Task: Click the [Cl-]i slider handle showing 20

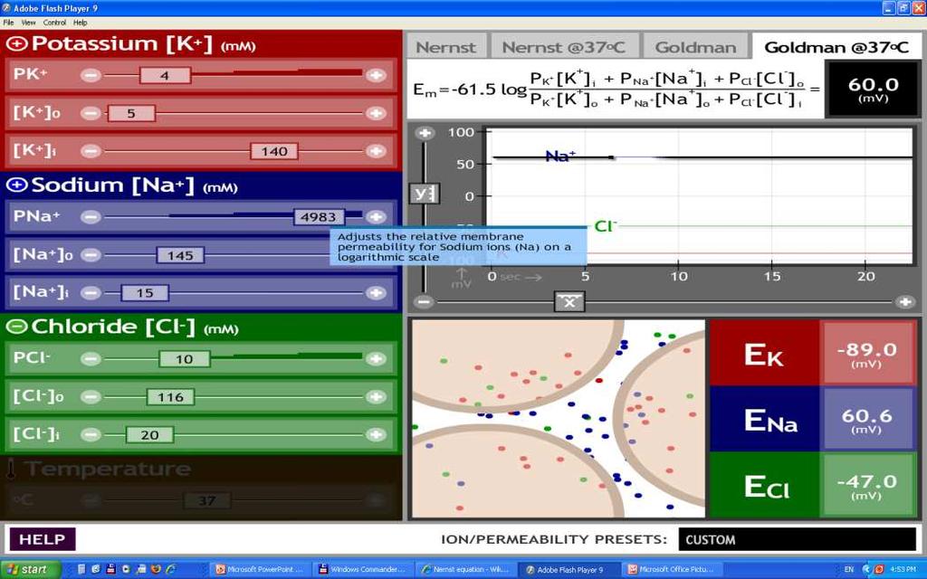Action: (x=149, y=435)
